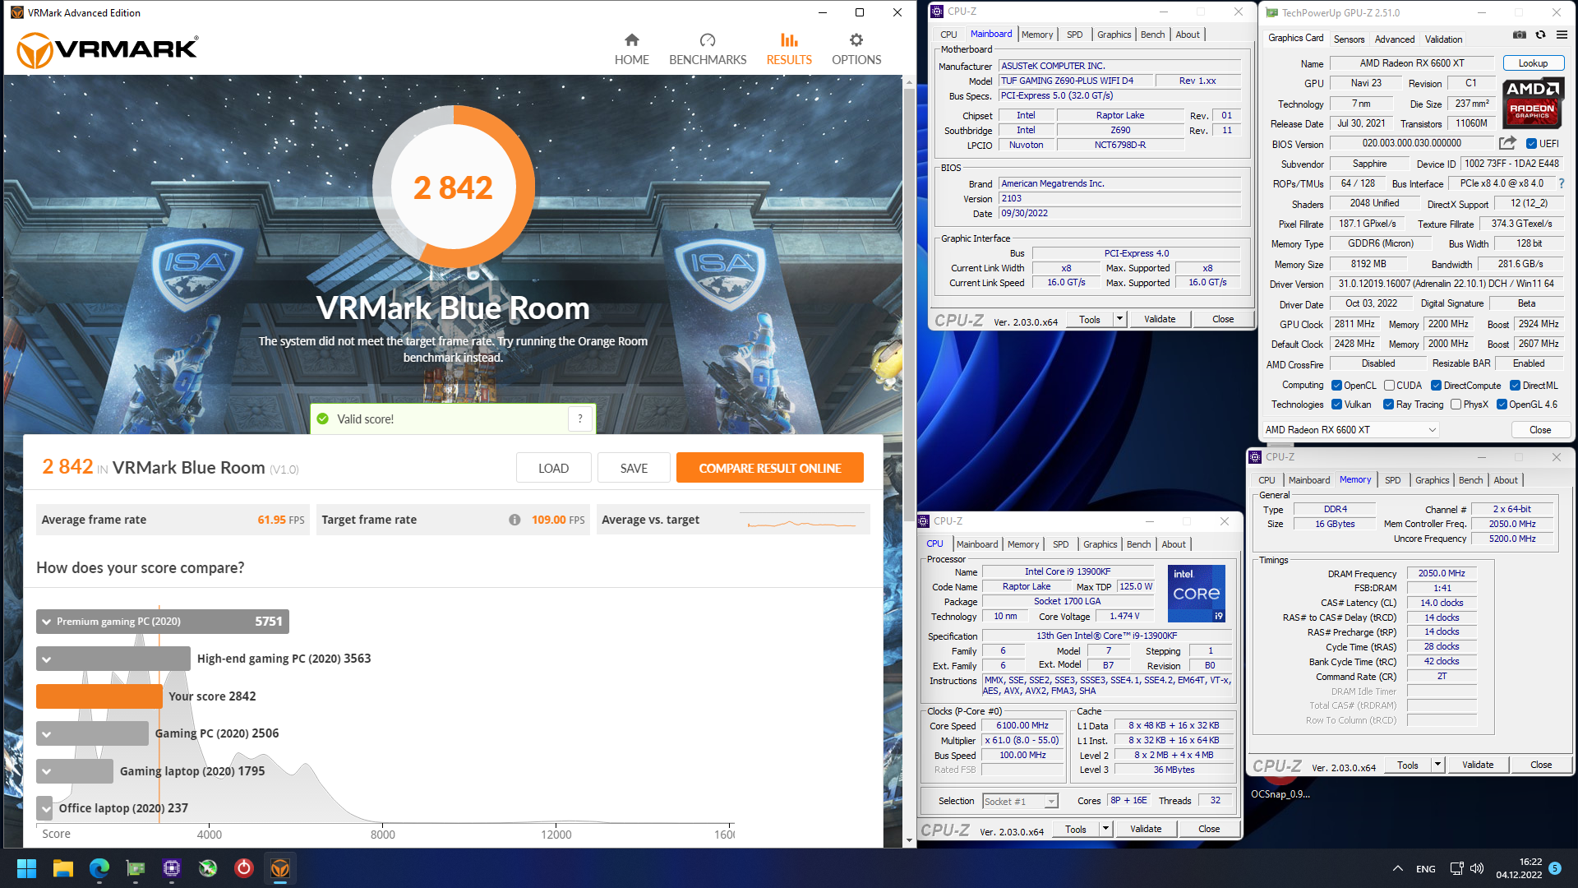Image resolution: width=1578 pixels, height=888 pixels.
Task: Click the Valid score help question button
Action: [580, 419]
